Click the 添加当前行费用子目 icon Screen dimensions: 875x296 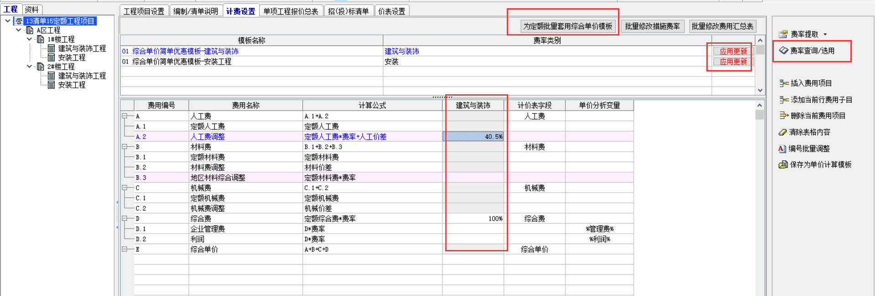click(x=783, y=99)
